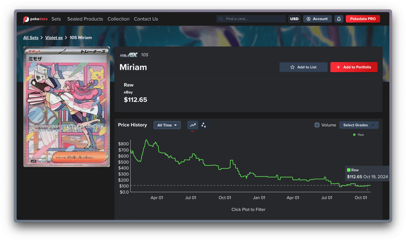Toggle the Volume checkbox
This screenshot has width=406, height=241.
(x=317, y=125)
